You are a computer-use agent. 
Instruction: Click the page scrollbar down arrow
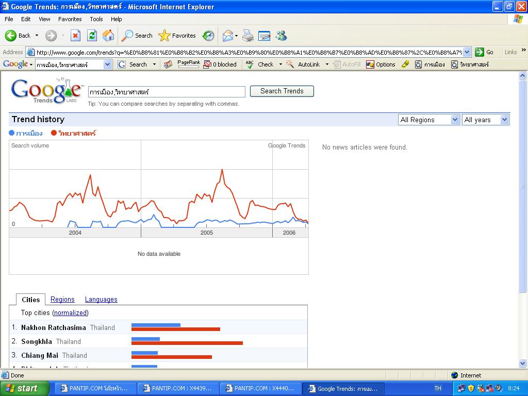523,363
